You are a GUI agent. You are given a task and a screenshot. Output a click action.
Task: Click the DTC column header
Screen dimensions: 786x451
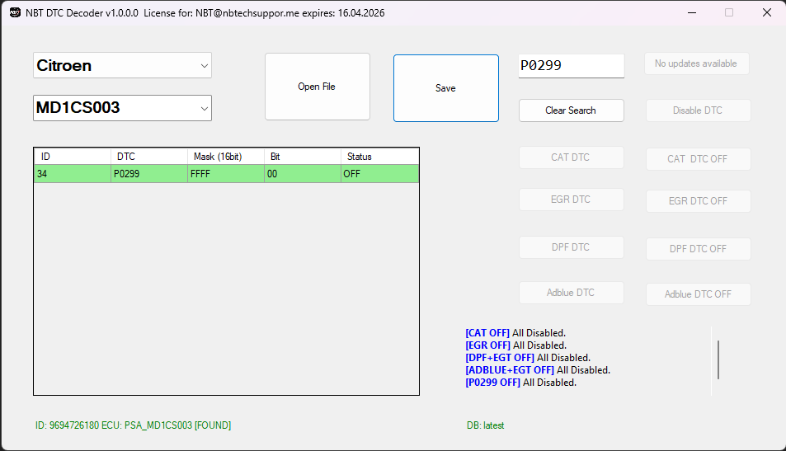(x=149, y=157)
